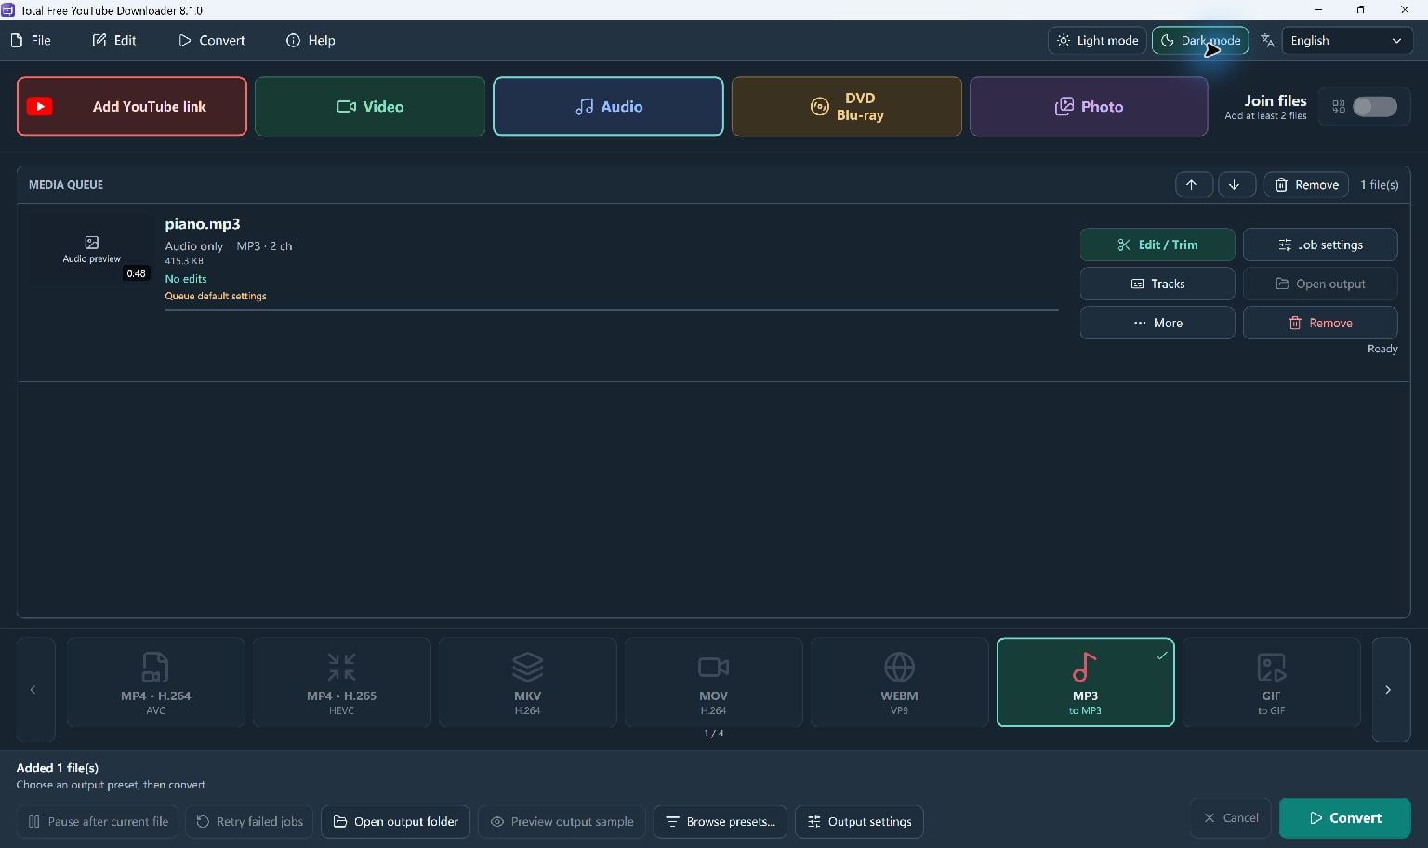This screenshot has height=848, width=1428.
Task: Click Retry failed jobs
Action: pyautogui.click(x=249, y=822)
